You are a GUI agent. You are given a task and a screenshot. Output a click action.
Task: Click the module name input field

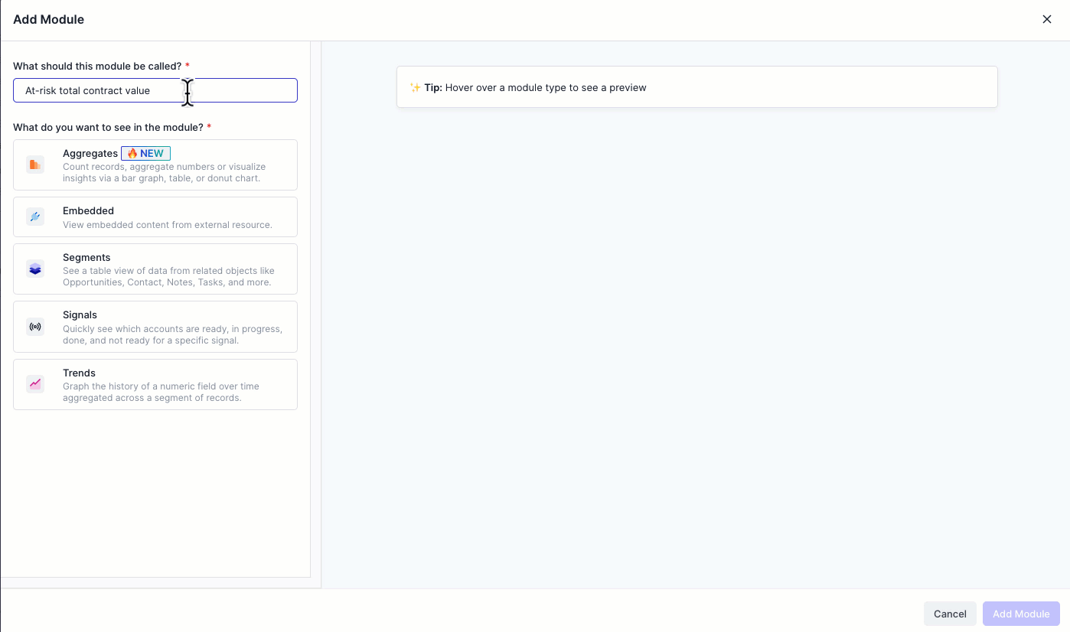tap(115, 90)
